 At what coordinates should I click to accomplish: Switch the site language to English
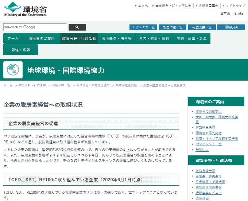240,13
